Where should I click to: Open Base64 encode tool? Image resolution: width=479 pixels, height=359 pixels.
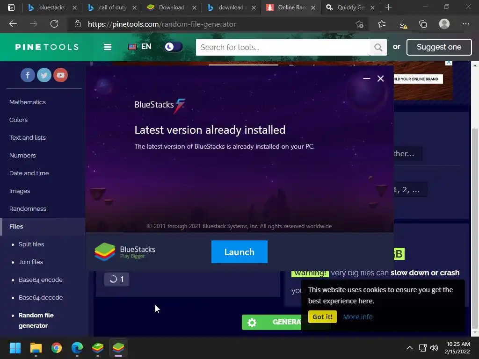click(40, 280)
